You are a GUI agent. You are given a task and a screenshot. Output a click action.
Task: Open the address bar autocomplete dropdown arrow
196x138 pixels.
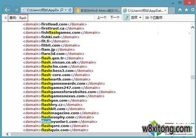tap(66, 10)
